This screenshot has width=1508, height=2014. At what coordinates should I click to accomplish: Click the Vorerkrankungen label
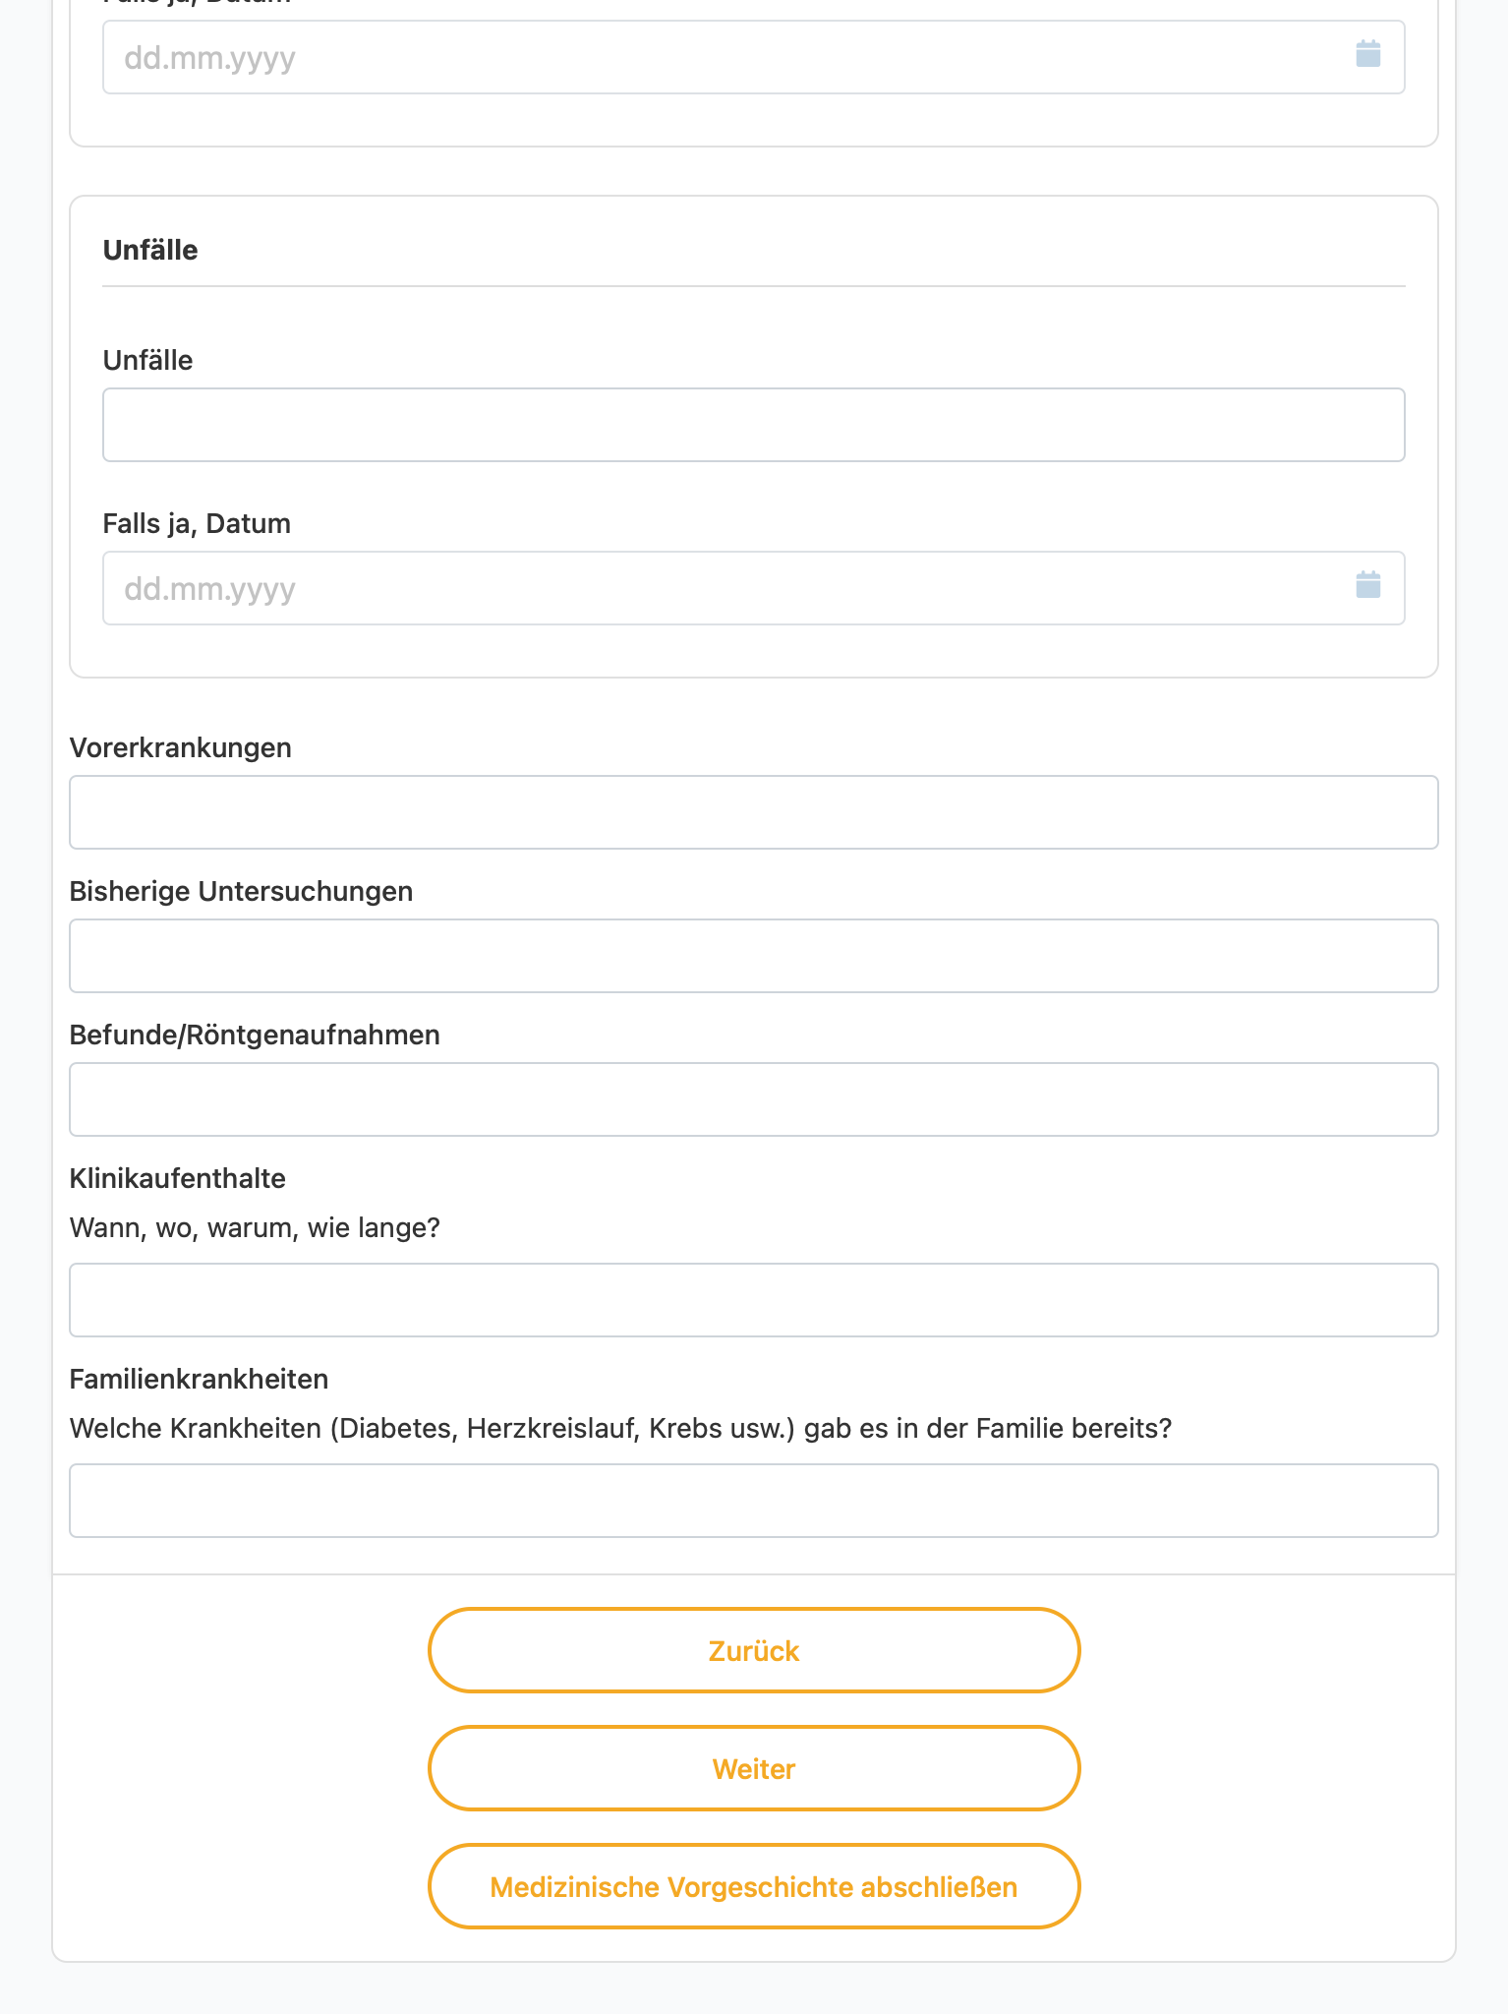tap(181, 747)
